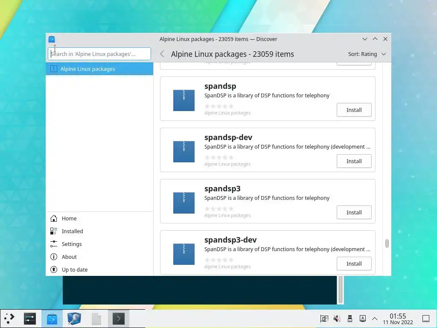Image resolution: width=437 pixels, height=328 pixels.
Task: Open the Plasma application launcher
Action: pyautogui.click(x=9, y=319)
